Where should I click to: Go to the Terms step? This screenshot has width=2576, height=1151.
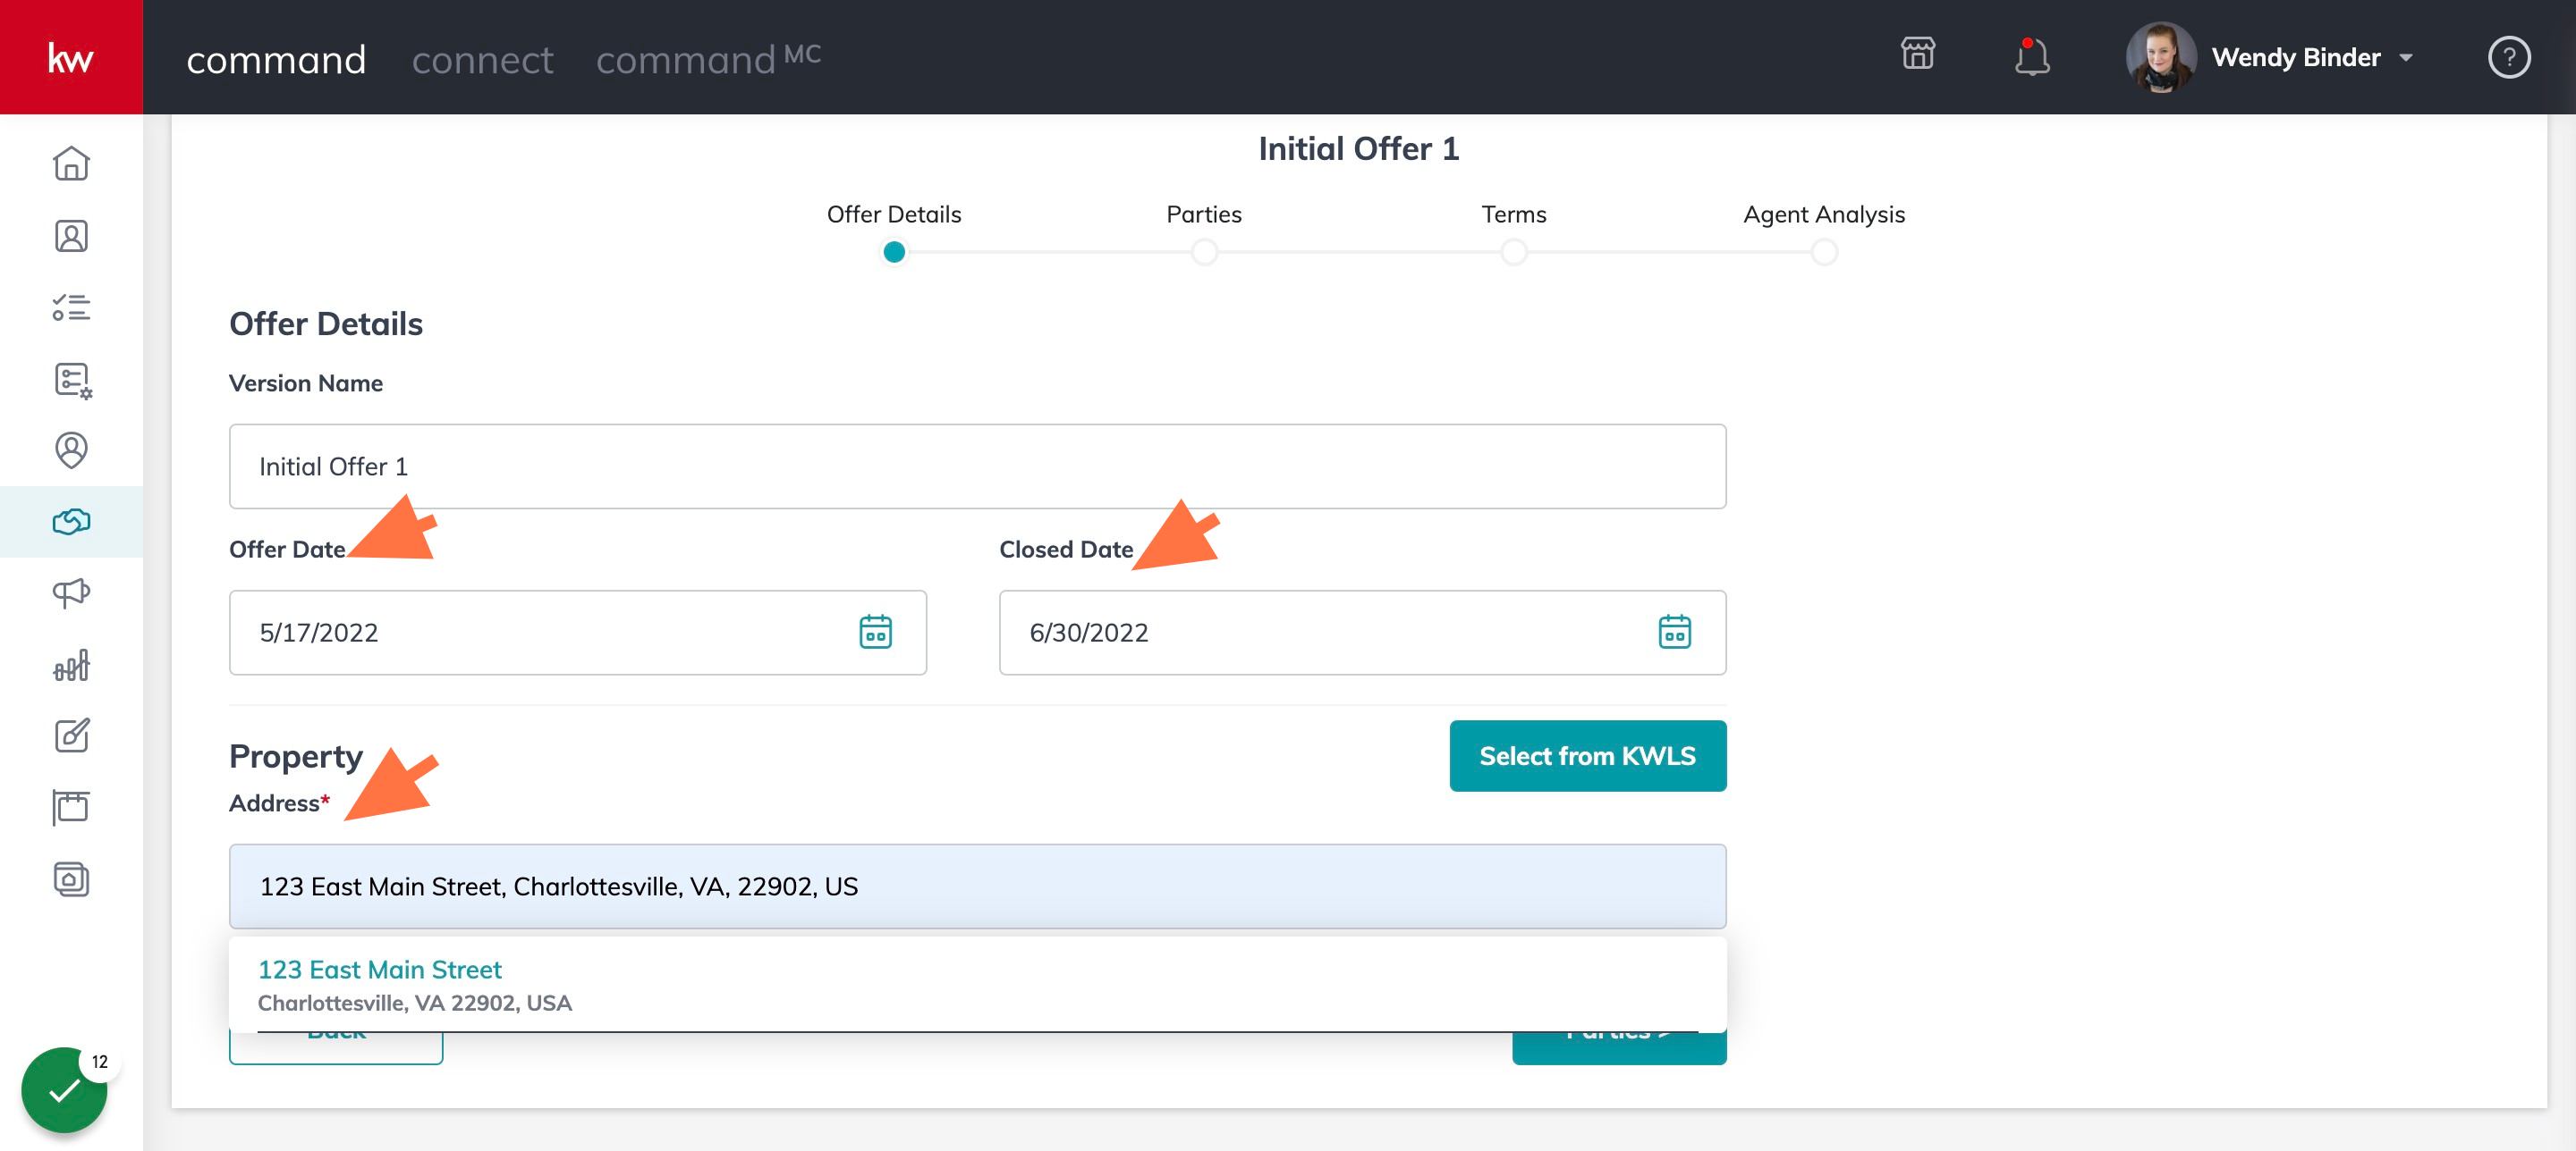point(1514,252)
